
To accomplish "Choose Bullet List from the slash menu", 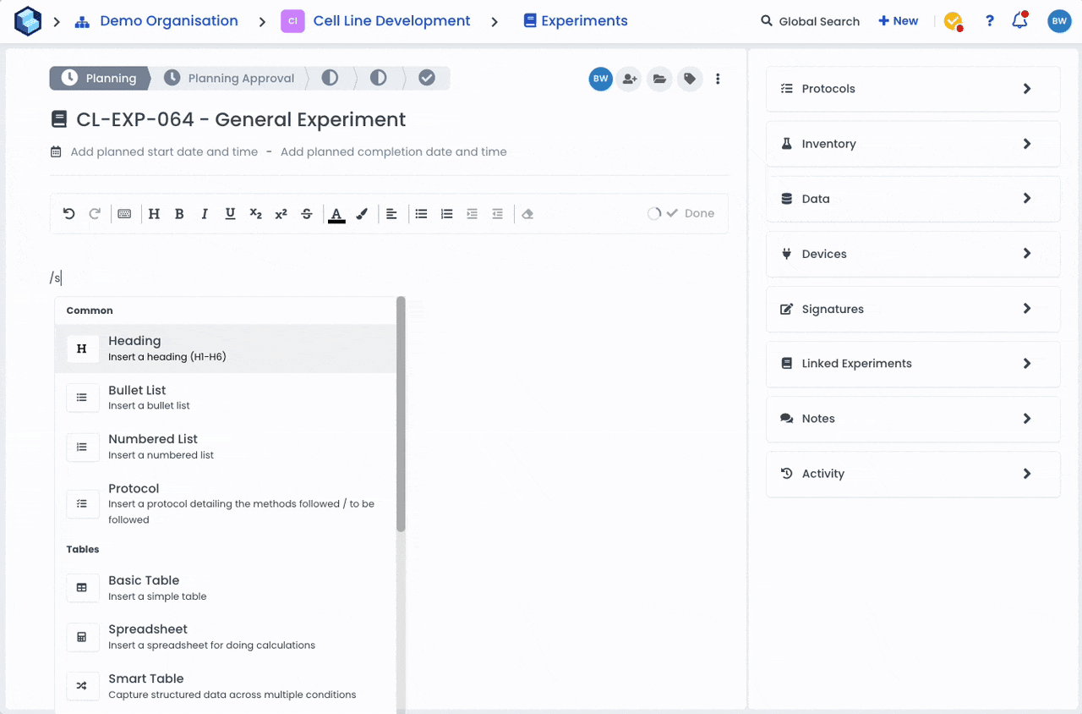I will pyautogui.click(x=225, y=398).
